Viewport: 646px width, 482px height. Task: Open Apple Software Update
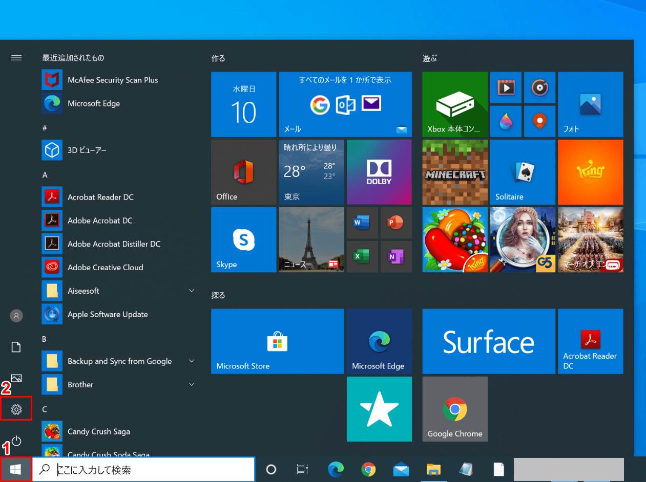point(120,314)
